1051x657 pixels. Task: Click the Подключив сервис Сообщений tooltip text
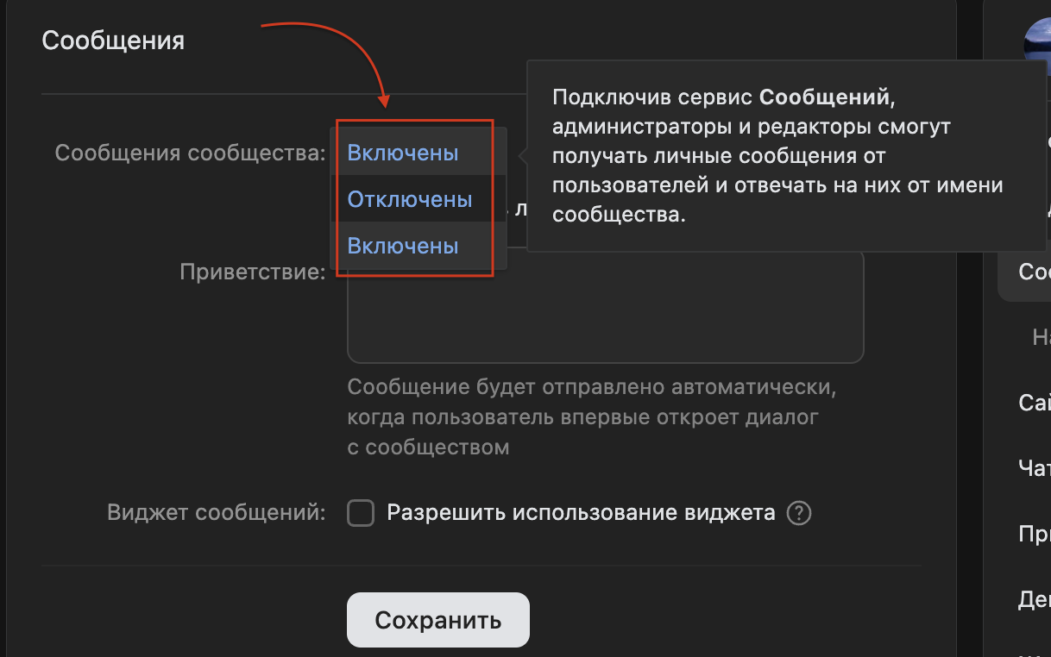[777, 155]
